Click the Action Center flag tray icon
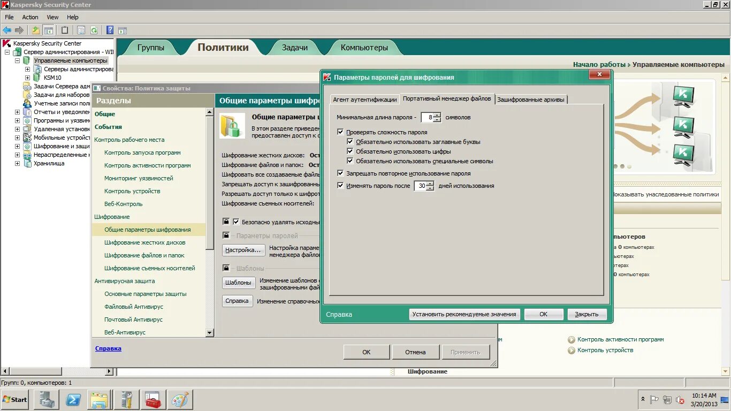The width and height of the screenshot is (731, 411). point(654,400)
